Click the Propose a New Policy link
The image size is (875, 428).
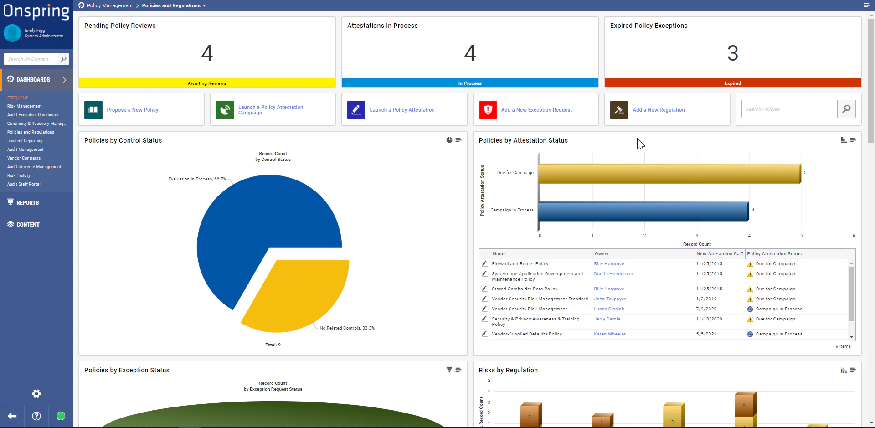[x=133, y=110]
